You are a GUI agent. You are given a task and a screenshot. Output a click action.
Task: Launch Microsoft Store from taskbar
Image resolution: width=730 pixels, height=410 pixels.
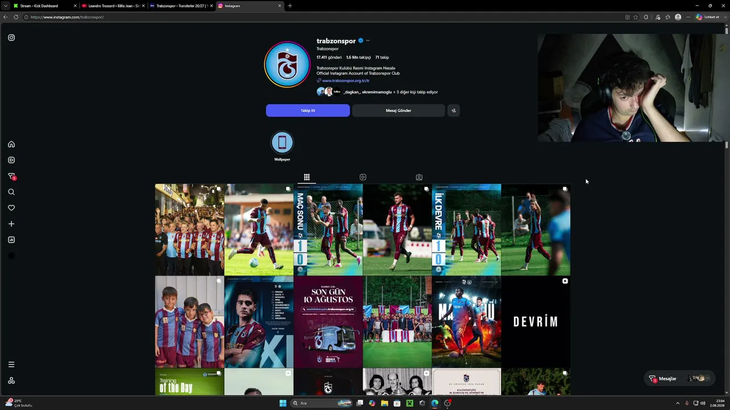coord(397,403)
